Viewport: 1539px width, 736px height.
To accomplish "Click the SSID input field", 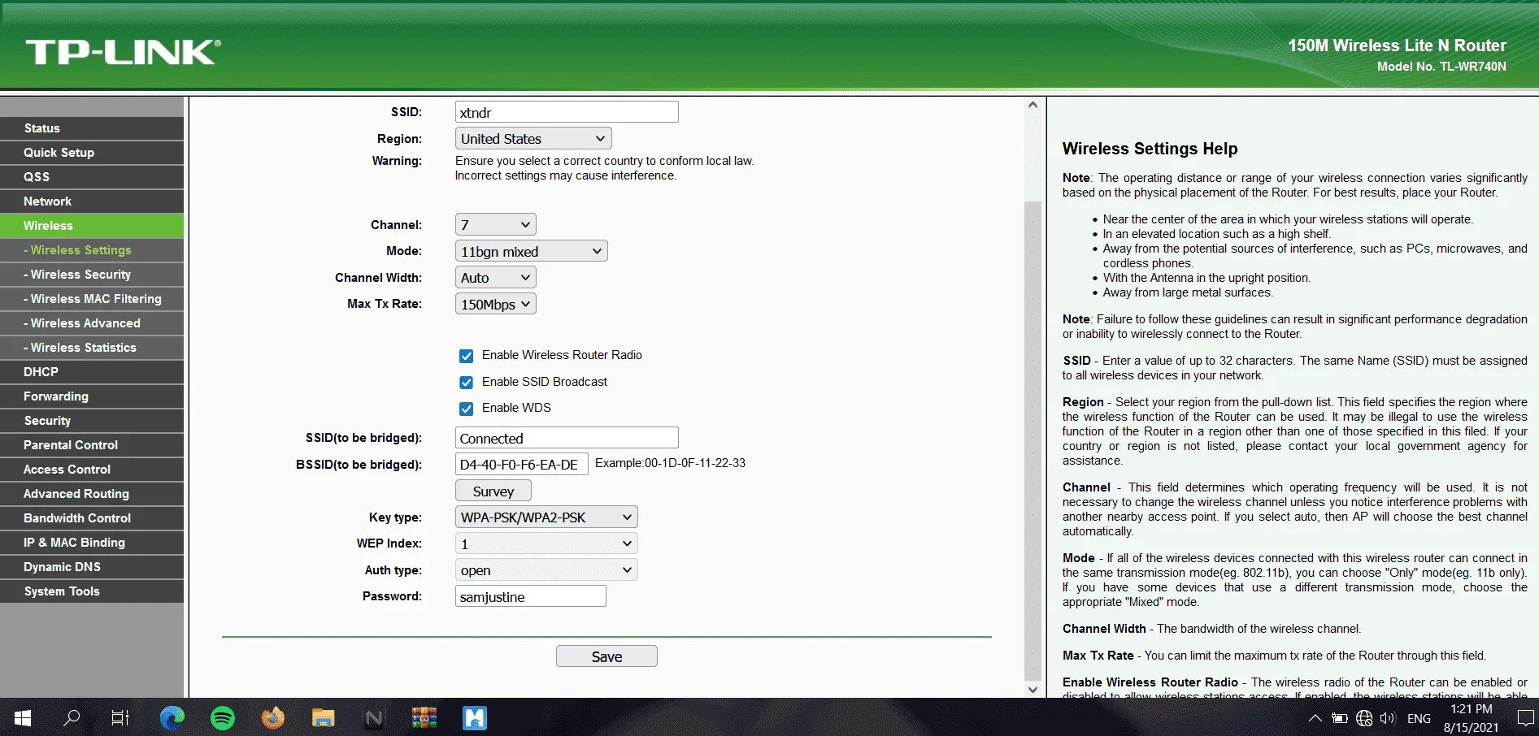I will pos(567,112).
